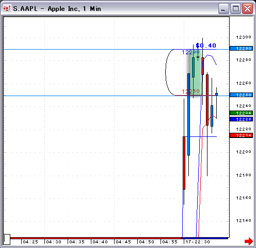Click the blue 12290 annotation on chart
The width and height of the screenshot is (256, 248).
coord(190,52)
